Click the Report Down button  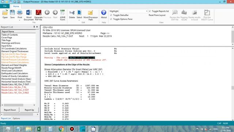pyautogui.click(x=10, y=110)
